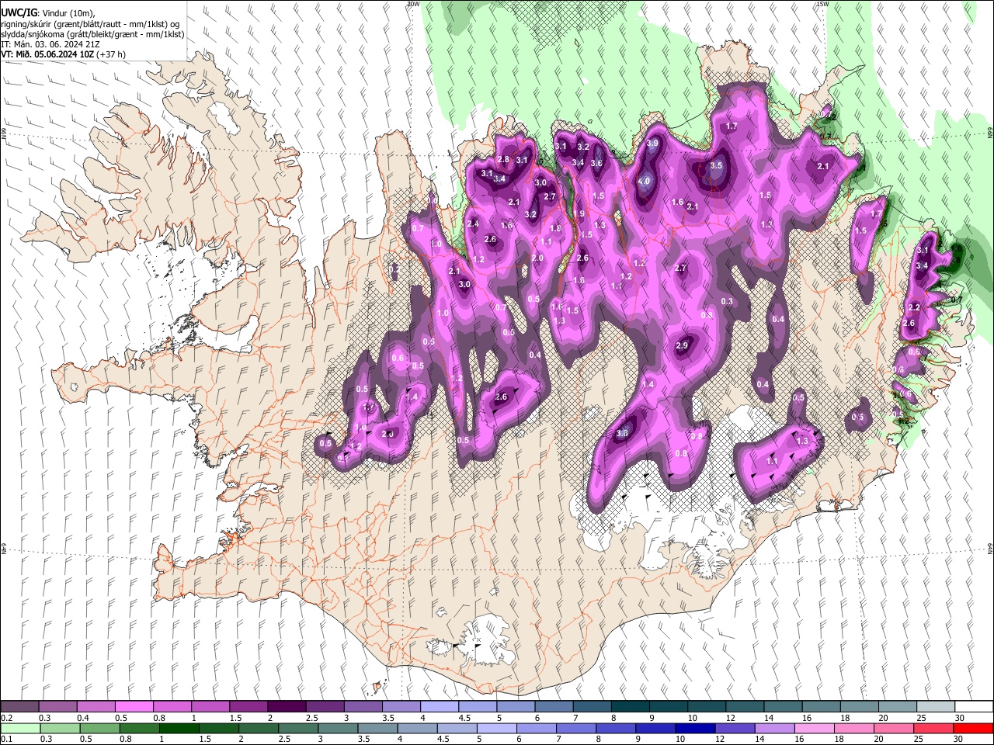994x745 pixels.
Task: Select the green swatch labeled 0.5 in bottom legend row
Action: click(99, 728)
